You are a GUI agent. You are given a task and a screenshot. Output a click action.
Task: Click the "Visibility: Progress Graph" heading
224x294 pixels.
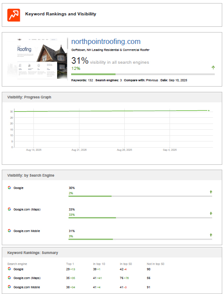pyautogui.click(x=29, y=97)
